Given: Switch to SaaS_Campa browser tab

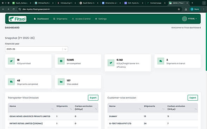Looking at the screenshot, I should pos(22,3).
